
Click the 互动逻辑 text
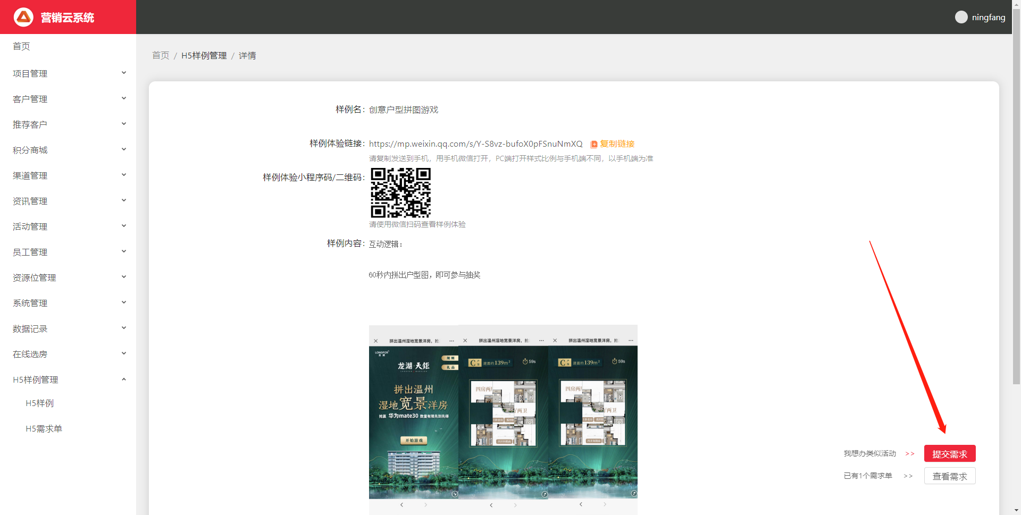[386, 244]
